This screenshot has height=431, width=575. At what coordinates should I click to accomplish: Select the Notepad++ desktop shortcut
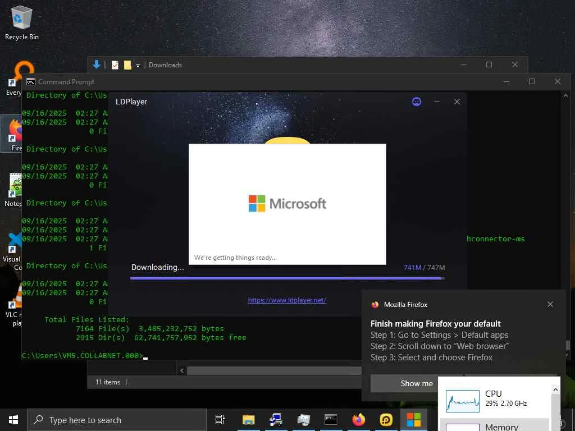tap(13, 190)
